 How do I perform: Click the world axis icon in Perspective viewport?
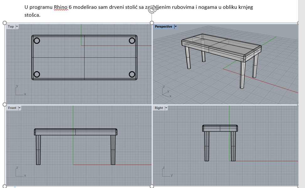click(x=165, y=91)
